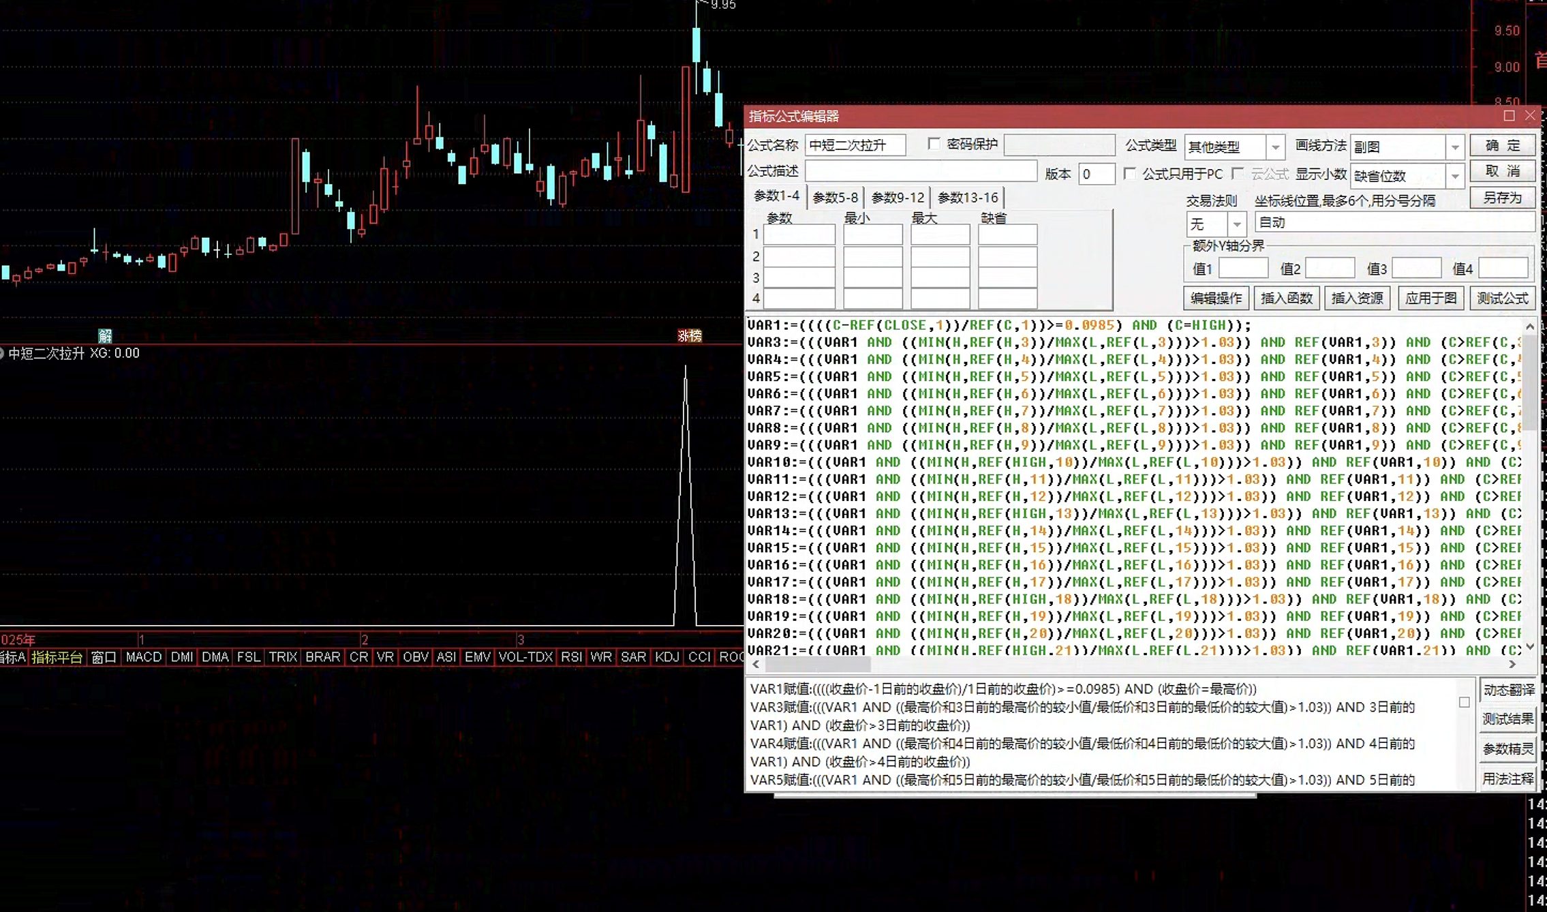The height and width of the screenshot is (912, 1547).
Task: Click the 值3 input field
Action: click(1416, 268)
